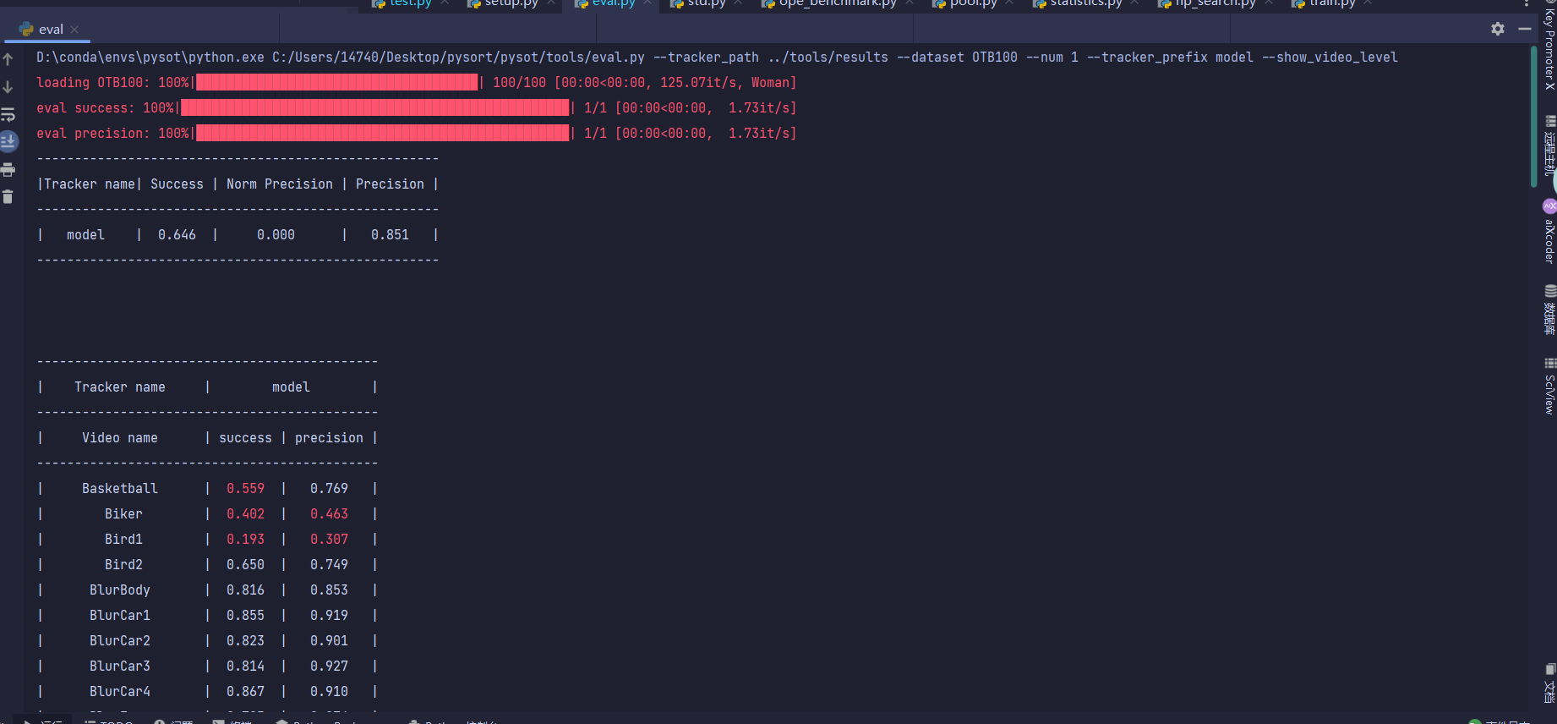
Task: Open the 远程主机 remote host side panel
Action: tap(1549, 145)
